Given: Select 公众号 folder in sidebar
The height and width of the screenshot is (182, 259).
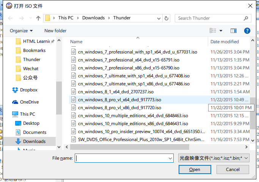Looking at the screenshot, I should click(27, 78).
